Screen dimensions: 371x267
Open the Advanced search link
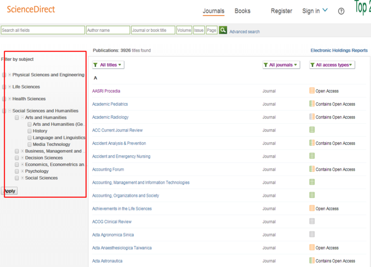(245, 31)
